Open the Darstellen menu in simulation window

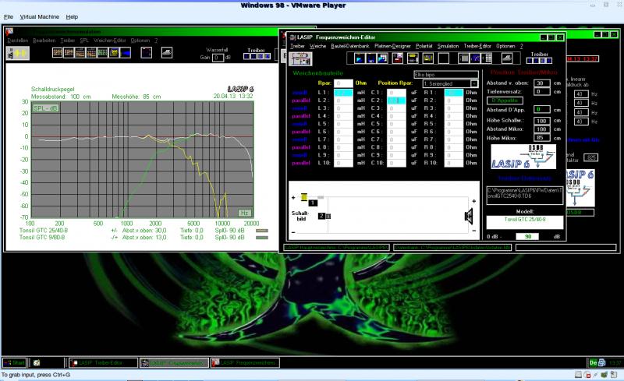point(17,41)
